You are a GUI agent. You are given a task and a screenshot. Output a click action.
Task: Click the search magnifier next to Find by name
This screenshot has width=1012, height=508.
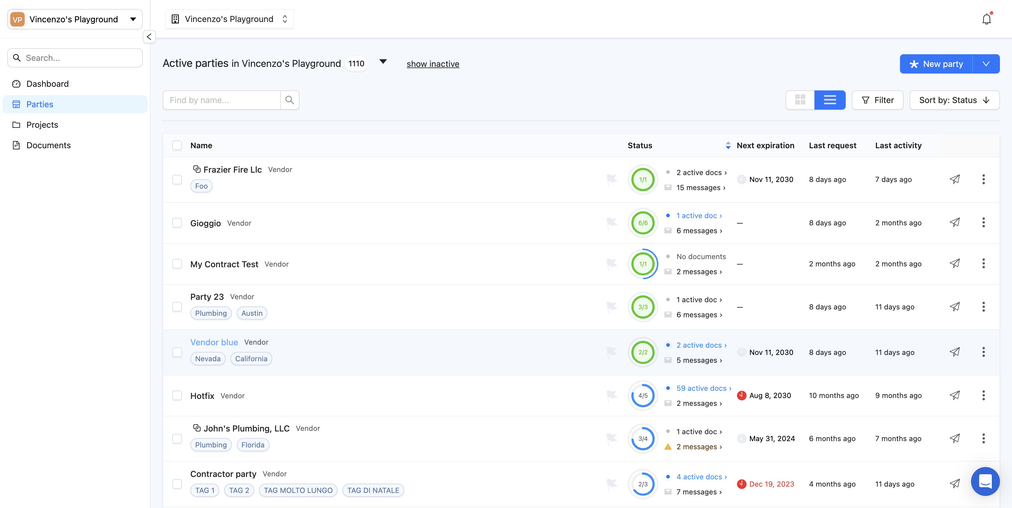point(289,100)
